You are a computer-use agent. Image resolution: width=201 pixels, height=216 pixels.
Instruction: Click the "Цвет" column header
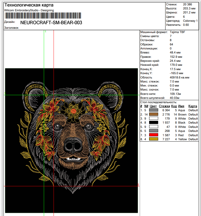pyautogui.click(x=153, y=106)
